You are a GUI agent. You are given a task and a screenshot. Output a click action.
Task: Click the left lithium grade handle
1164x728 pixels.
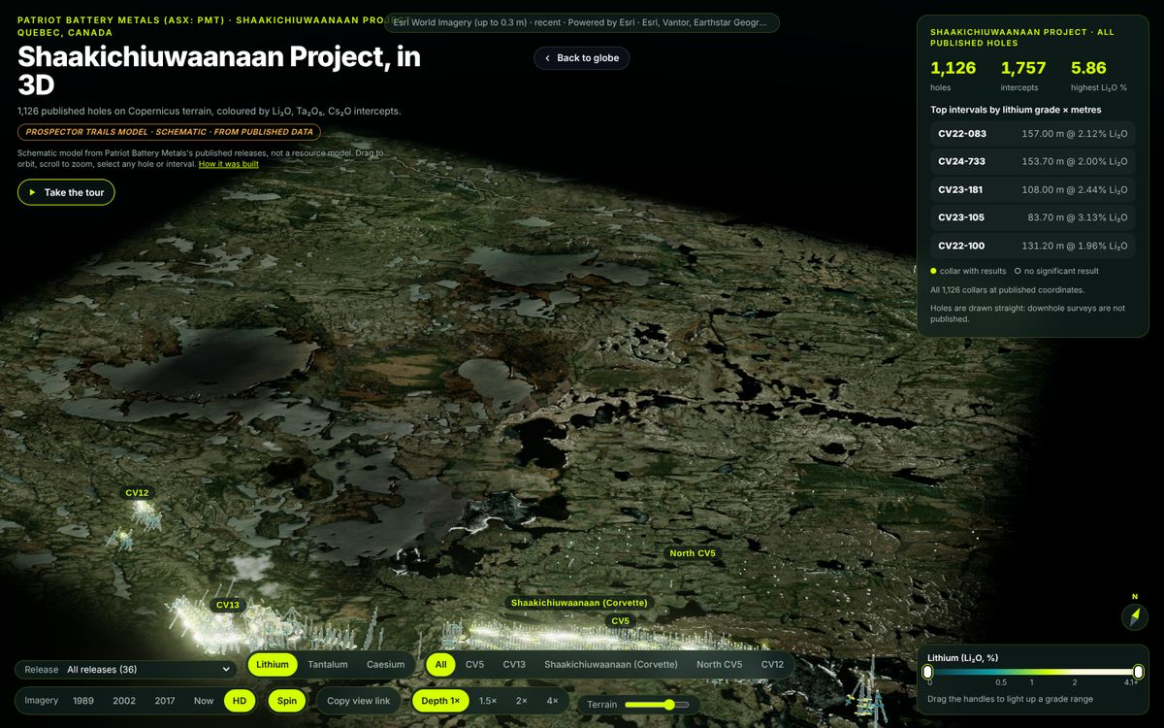point(927,672)
